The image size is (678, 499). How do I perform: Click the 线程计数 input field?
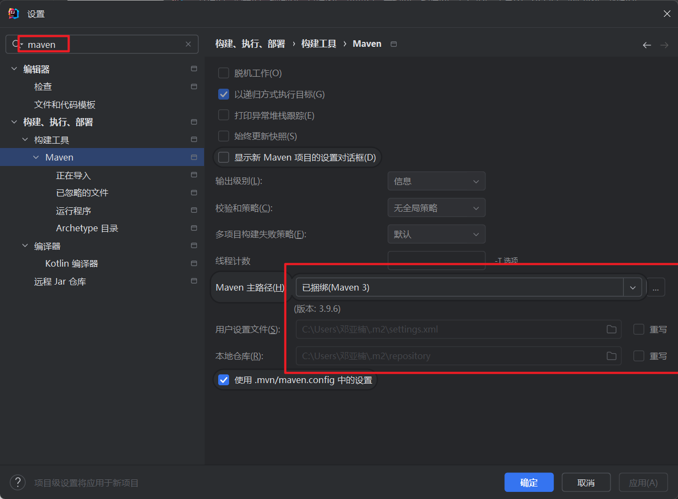[436, 261]
